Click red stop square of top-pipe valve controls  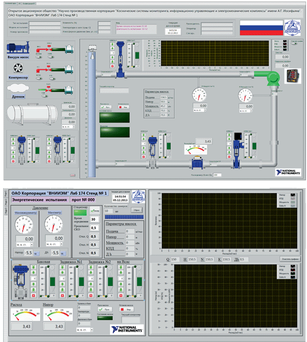pos(112,66)
